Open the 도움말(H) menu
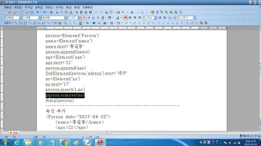Viewport: 261px width, 146px height. (x=88, y=7)
